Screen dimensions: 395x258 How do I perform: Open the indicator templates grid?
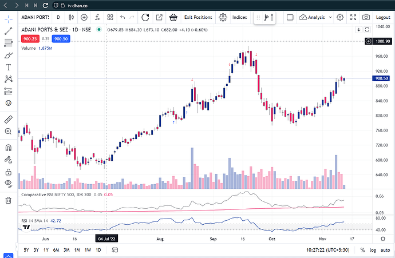[x=110, y=17]
